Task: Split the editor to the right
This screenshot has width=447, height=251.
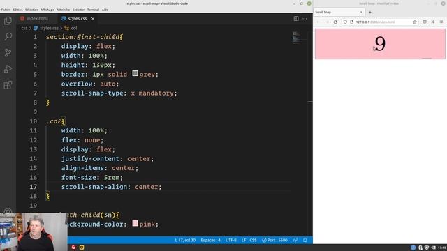Action: tap(296, 19)
